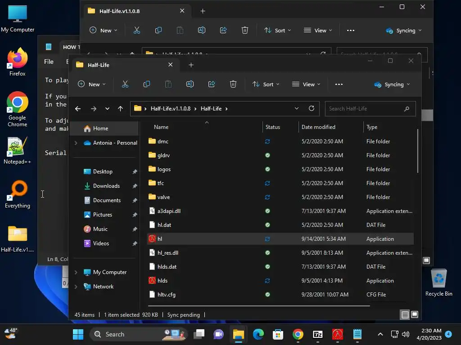Open recent locations chevron beside forward arrow
461x345 pixels.
[x=107, y=109]
